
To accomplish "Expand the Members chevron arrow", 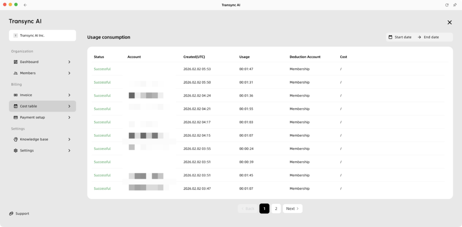I will point(69,73).
